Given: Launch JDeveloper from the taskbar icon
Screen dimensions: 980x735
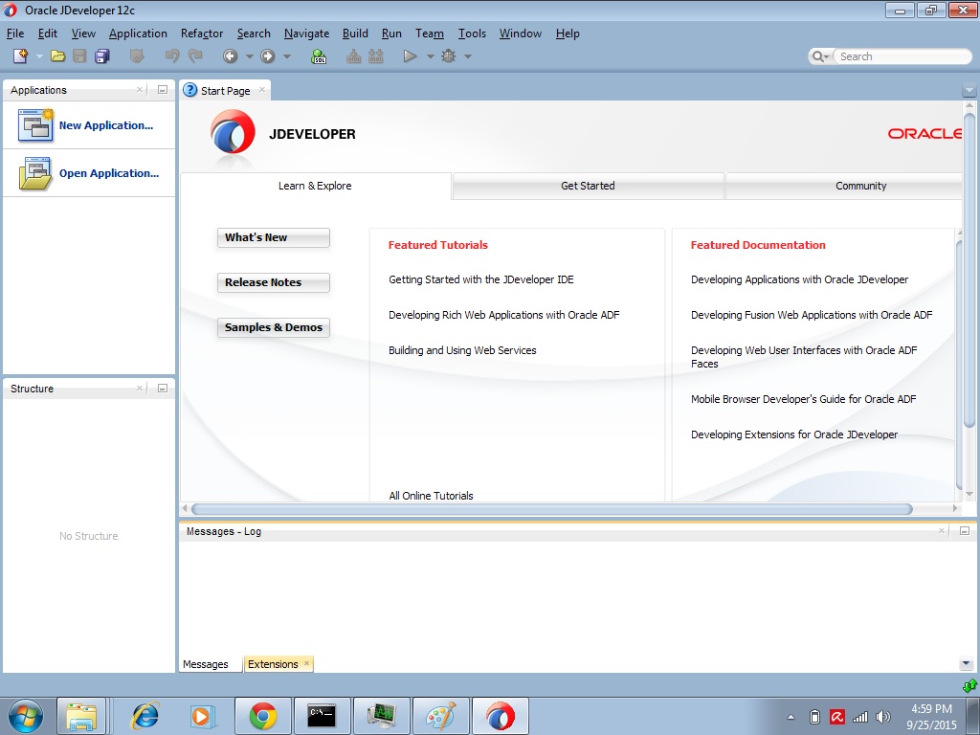Looking at the screenshot, I should pos(501,714).
